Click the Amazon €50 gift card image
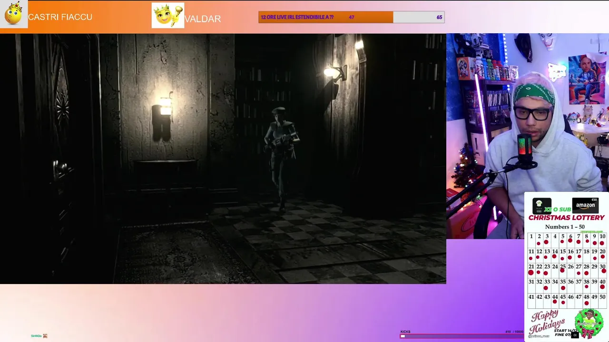Viewport: 609px width, 342px height. pos(585,205)
